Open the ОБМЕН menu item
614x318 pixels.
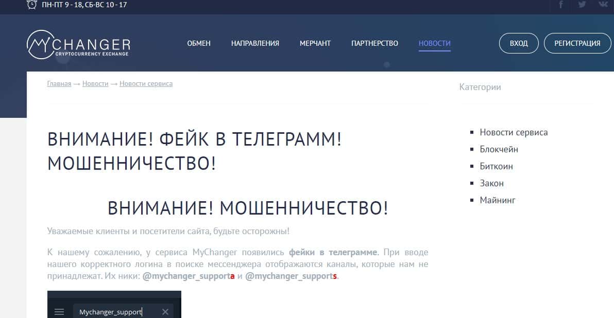(x=199, y=43)
